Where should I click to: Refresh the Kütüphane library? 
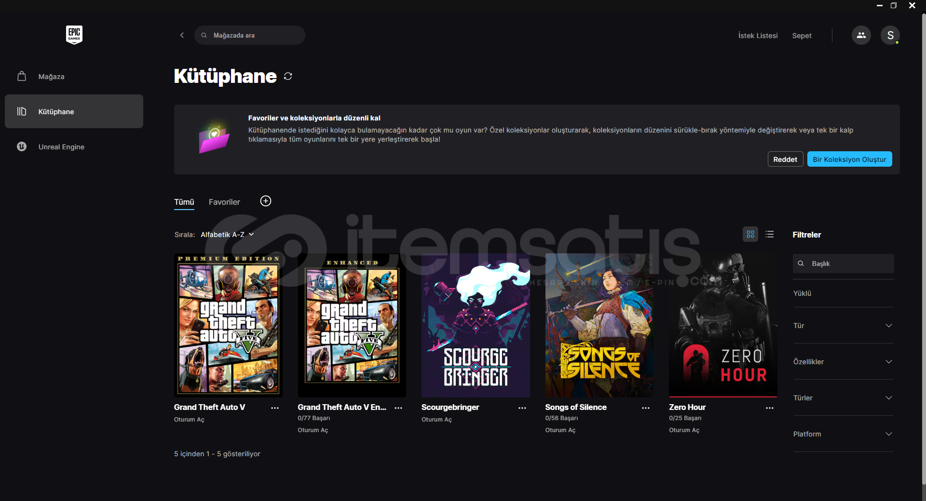[288, 76]
